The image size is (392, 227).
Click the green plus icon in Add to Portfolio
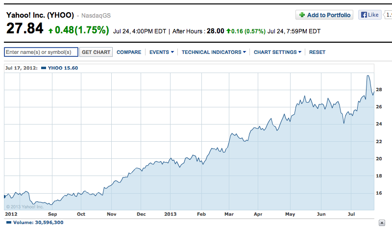pos(302,15)
